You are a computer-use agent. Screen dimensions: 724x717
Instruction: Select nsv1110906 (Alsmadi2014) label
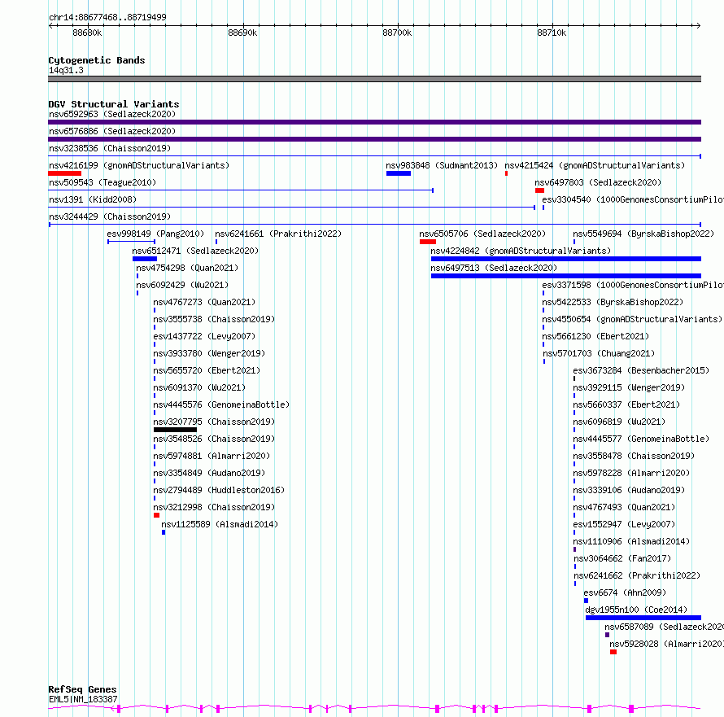(631, 541)
